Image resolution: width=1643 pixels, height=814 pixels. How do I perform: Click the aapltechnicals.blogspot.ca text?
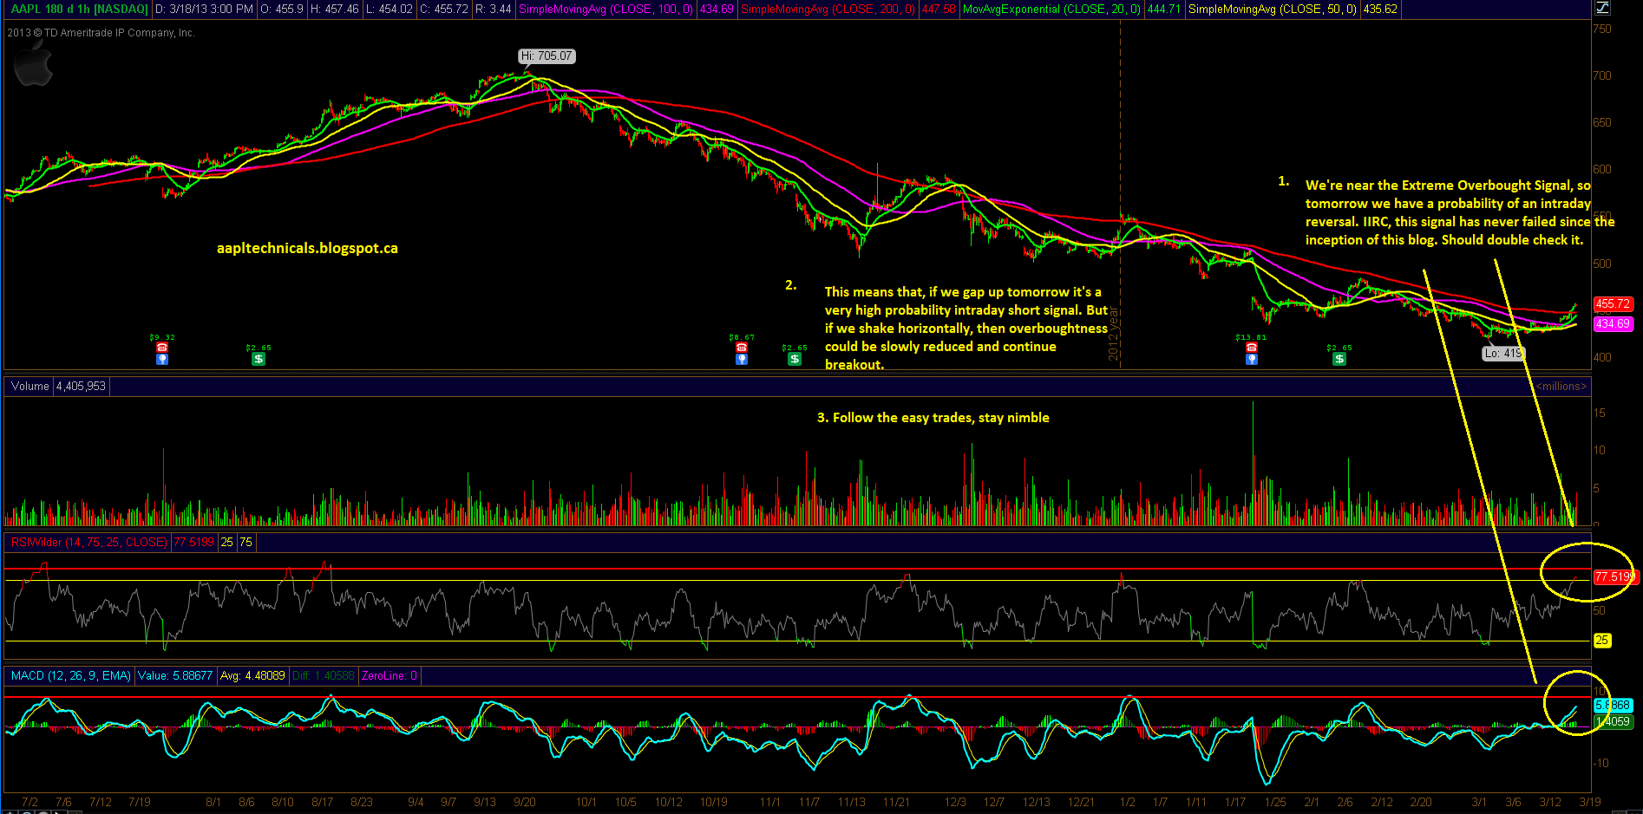coord(307,248)
